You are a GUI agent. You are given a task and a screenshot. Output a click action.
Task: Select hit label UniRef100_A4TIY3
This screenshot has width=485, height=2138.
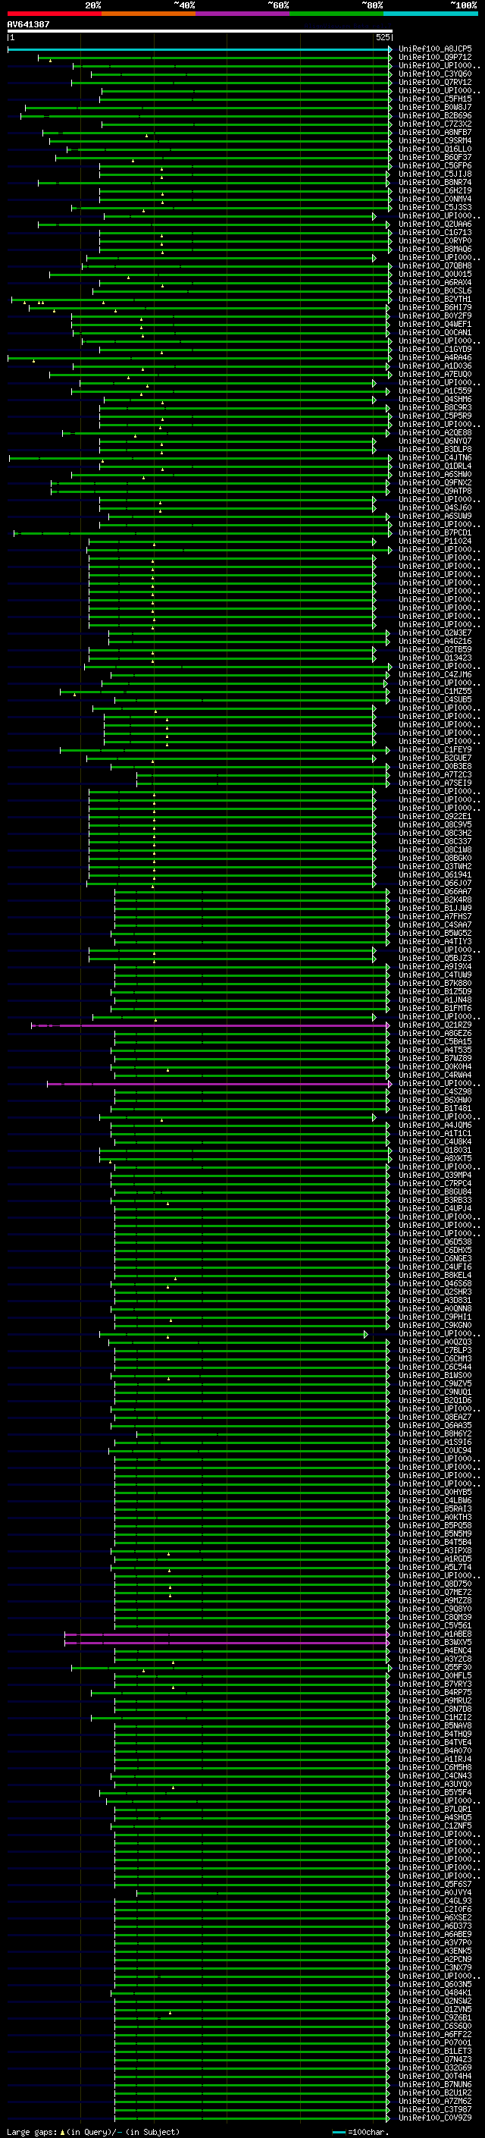pos(435,941)
